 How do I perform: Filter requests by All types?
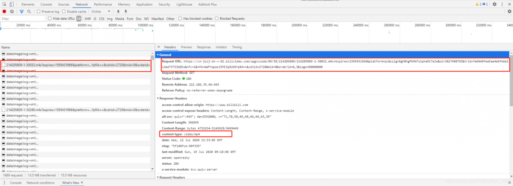(x=79, y=18)
